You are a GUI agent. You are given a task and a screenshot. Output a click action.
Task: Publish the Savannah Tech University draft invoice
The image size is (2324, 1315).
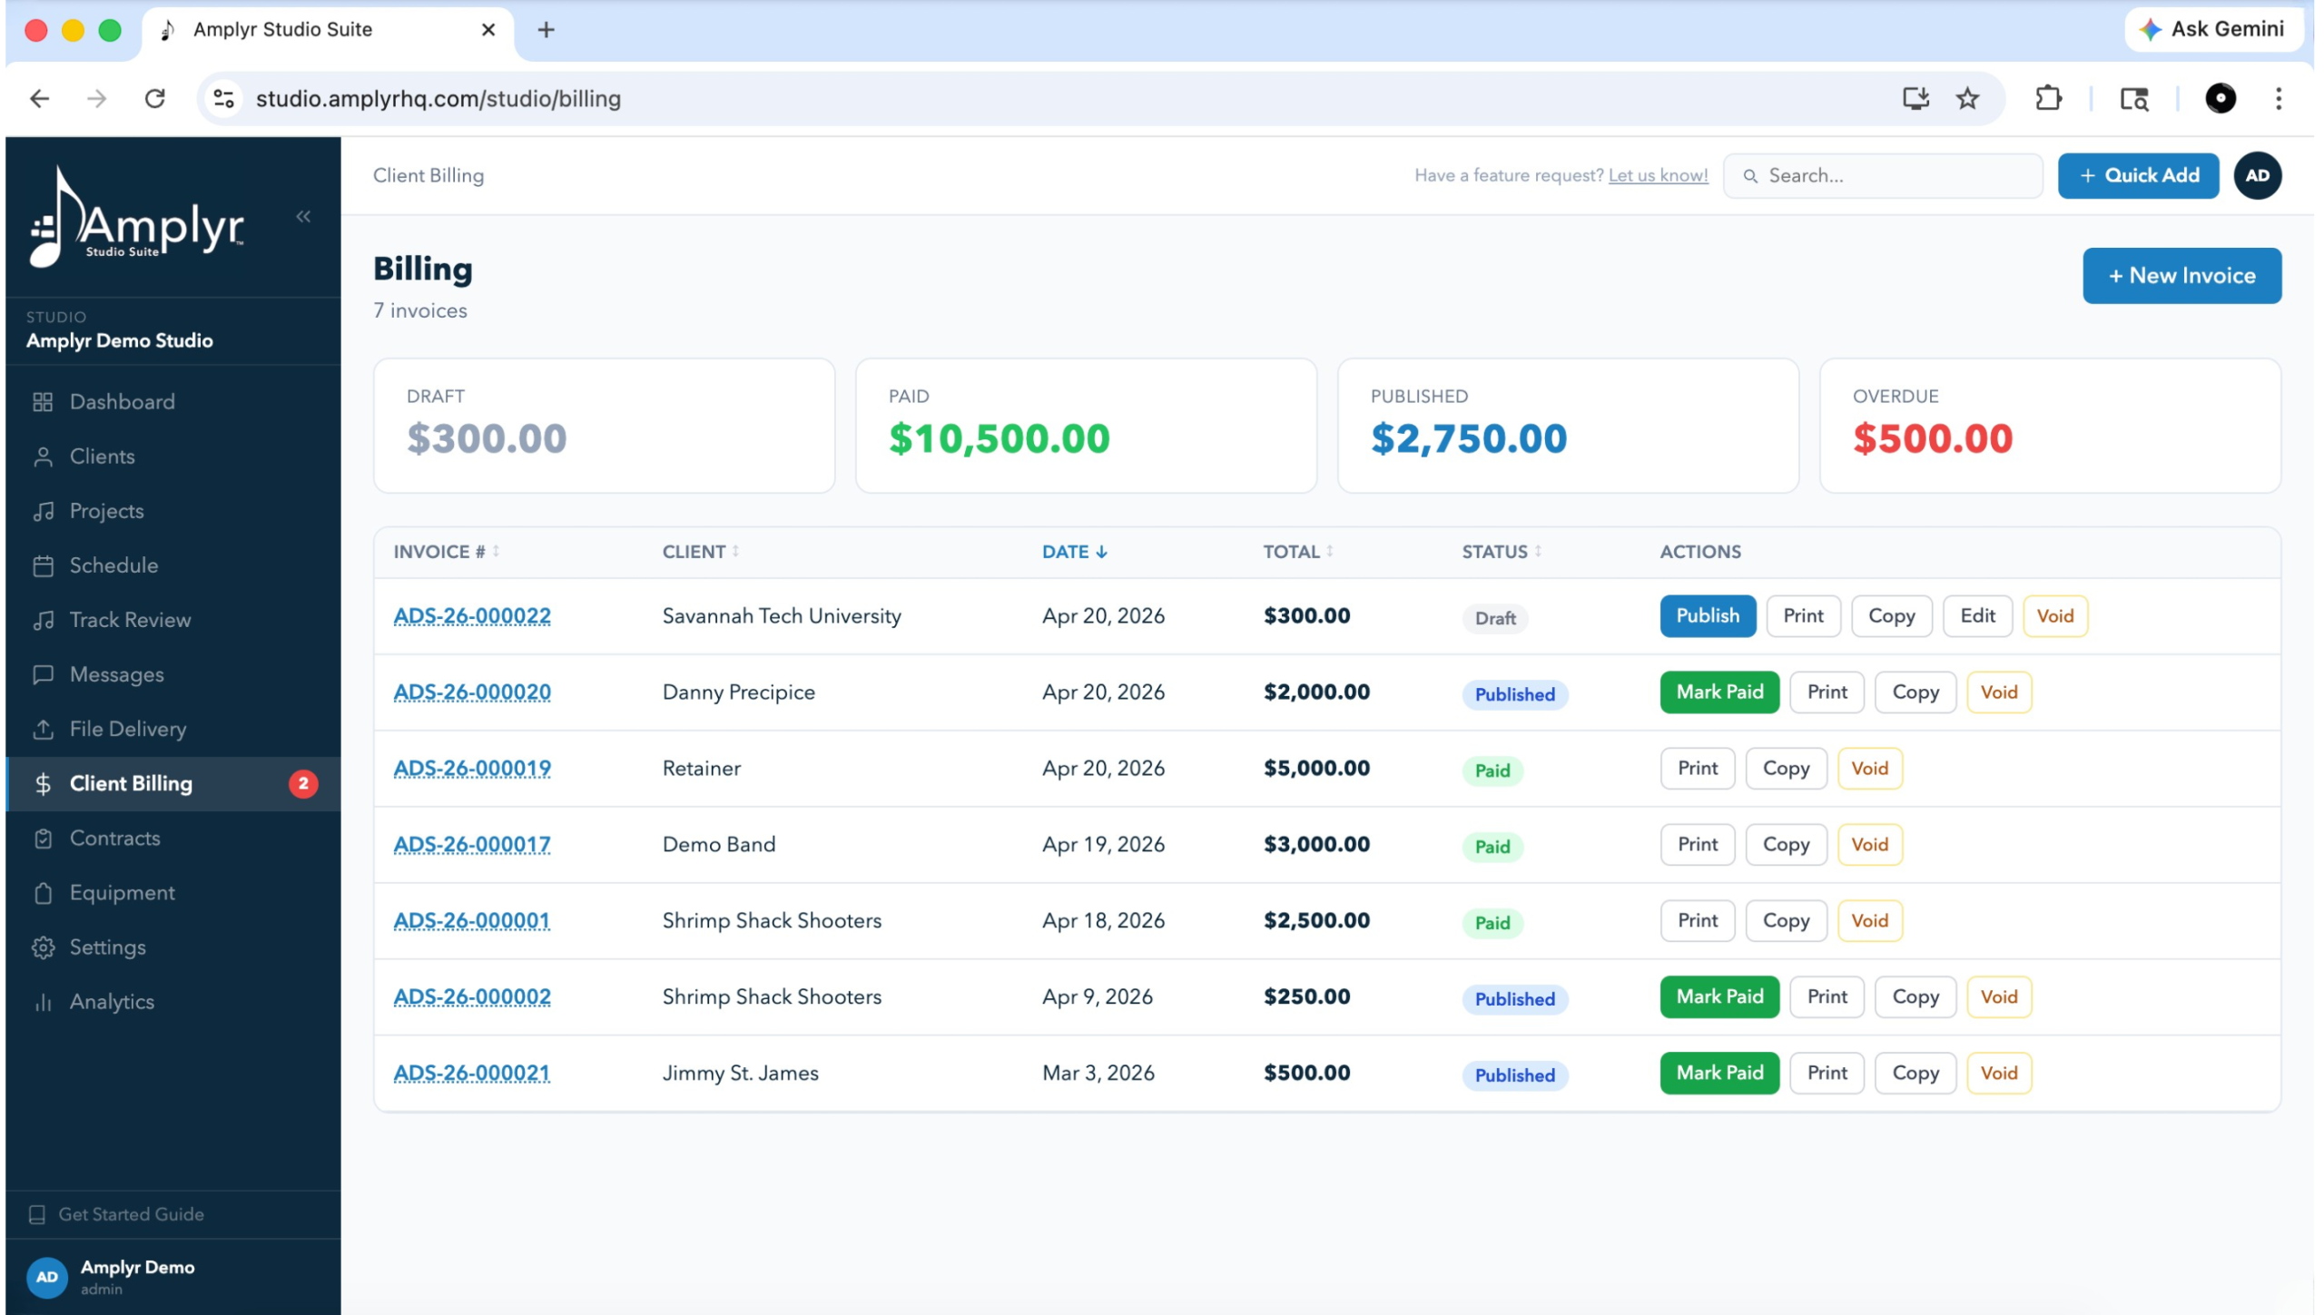coord(1707,616)
